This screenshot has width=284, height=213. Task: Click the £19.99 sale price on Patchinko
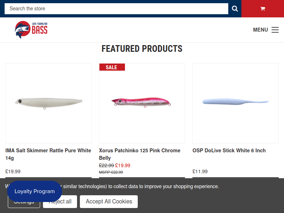(x=123, y=165)
